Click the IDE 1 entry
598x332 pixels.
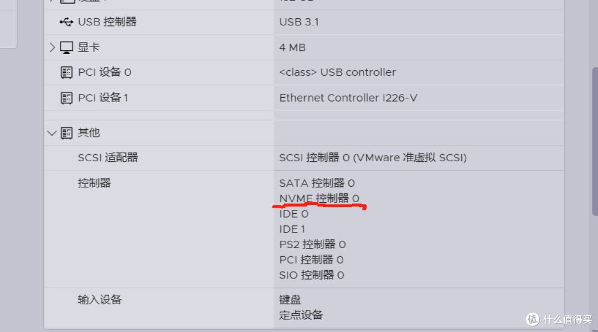point(292,229)
